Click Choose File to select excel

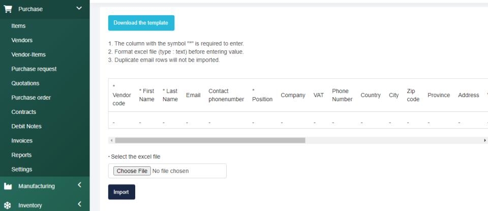click(x=132, y=171)
